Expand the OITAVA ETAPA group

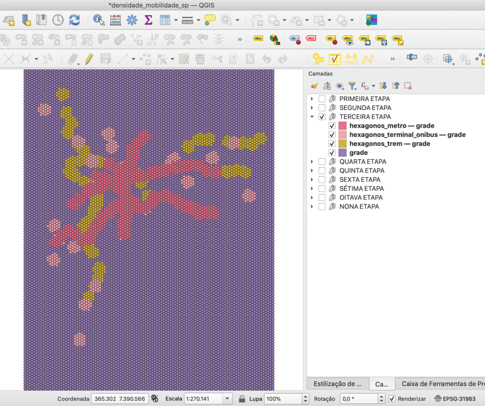tap(312, 197)
